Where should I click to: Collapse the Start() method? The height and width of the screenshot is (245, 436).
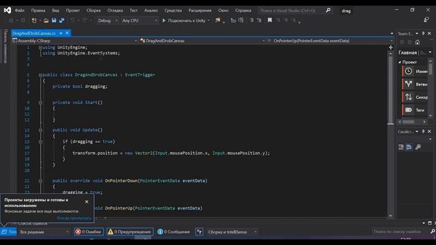click(40, 103)
